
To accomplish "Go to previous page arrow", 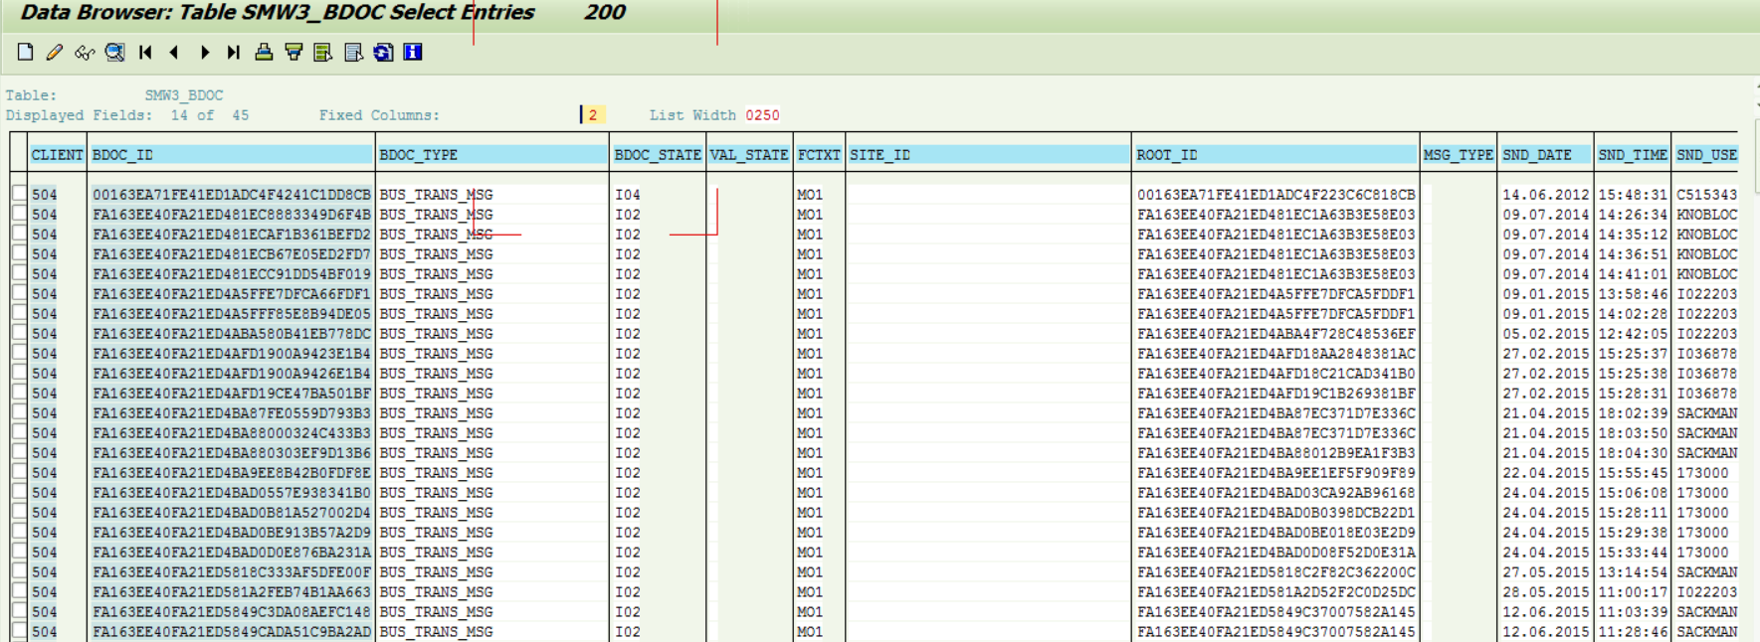I will click(174, 52).
